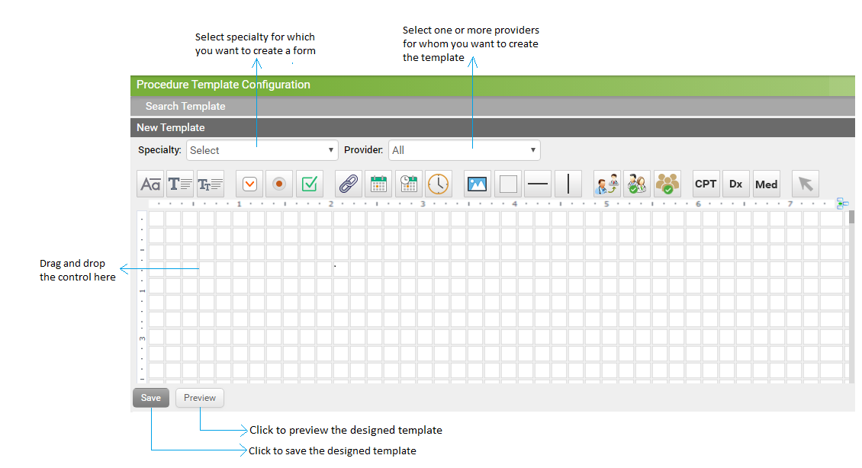Select the date-time calendar with clock control

pyautogui.click(x=408, y=184)
